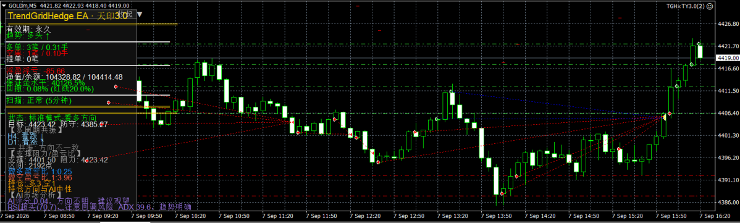Click the 持仓: 多3 空1 positions row

(x=32, y=183)
